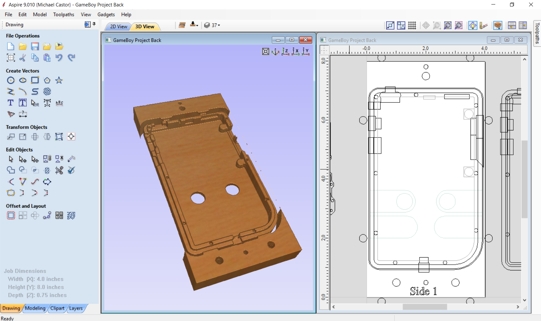The image size is (541, 321).
Task: Choose the Node Editing tool
Action: tap(23, 159)
